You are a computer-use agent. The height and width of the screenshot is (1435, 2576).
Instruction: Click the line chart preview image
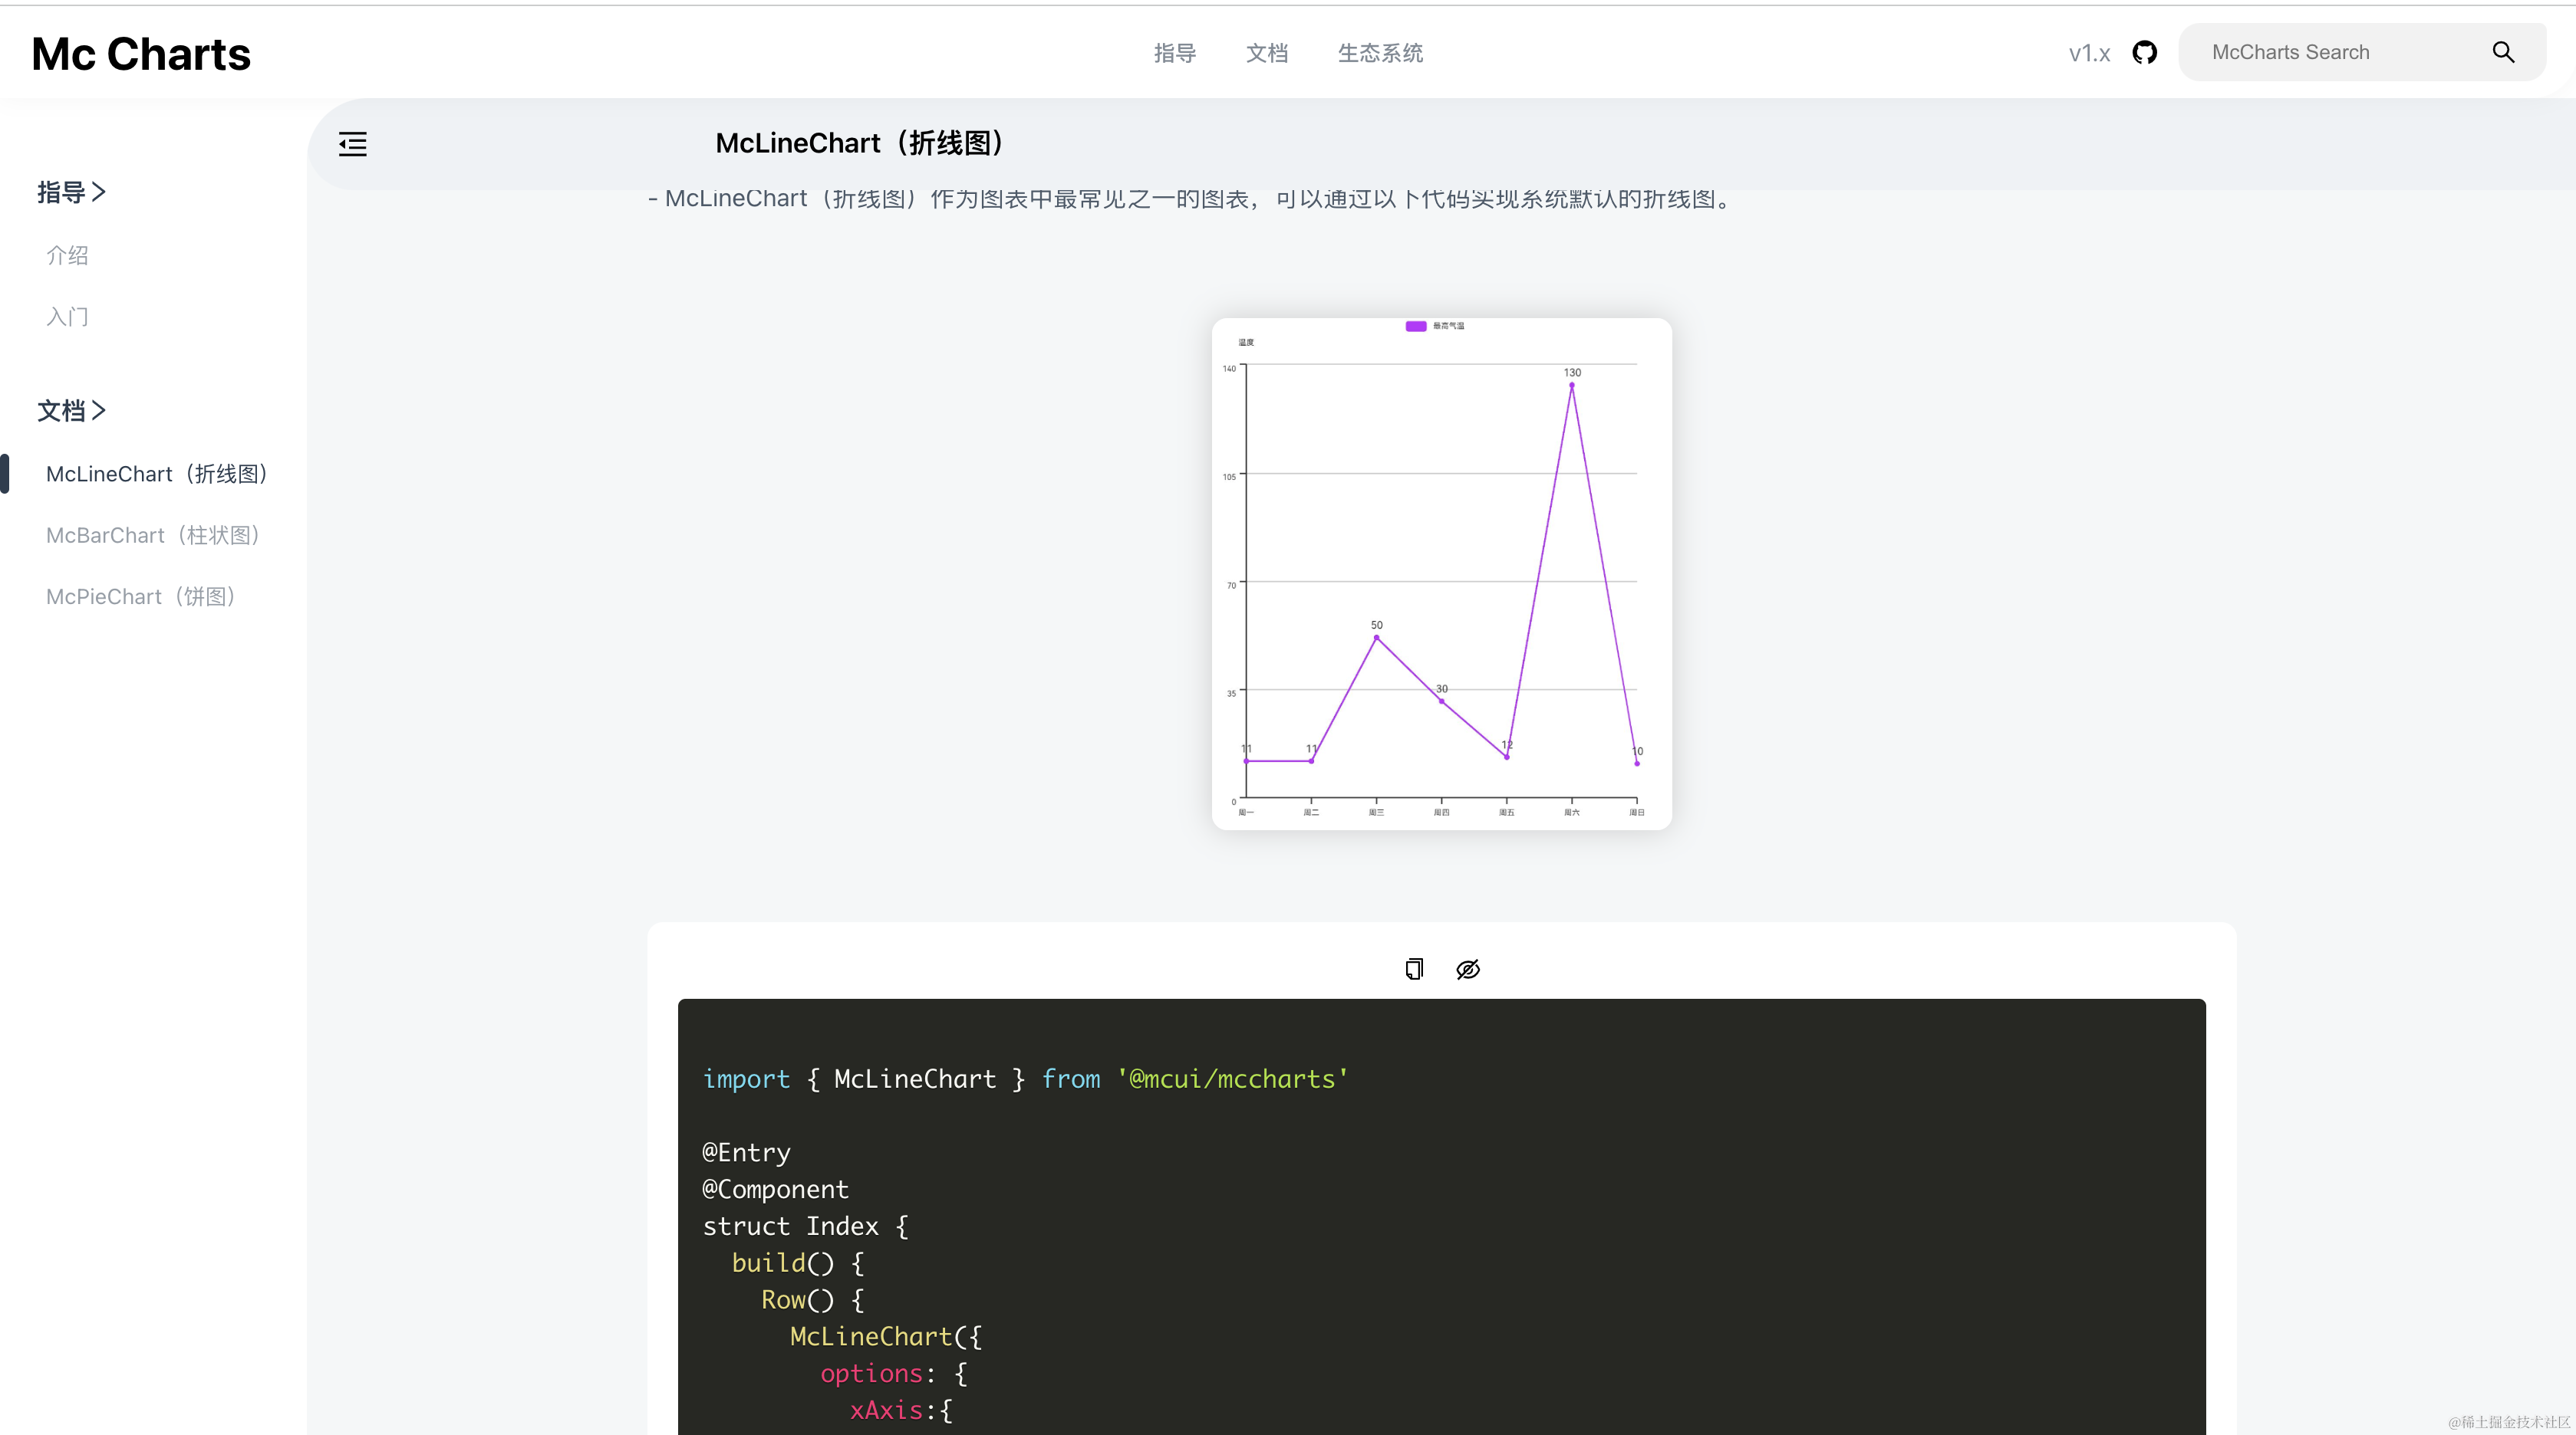coord(1441,573)
